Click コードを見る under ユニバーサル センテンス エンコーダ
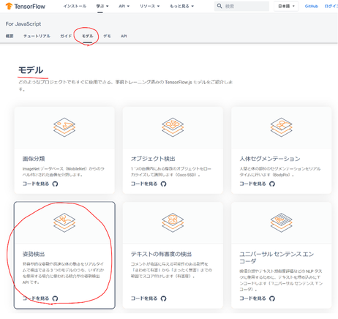This screenshot has width=338, height=319. point(252,299)
